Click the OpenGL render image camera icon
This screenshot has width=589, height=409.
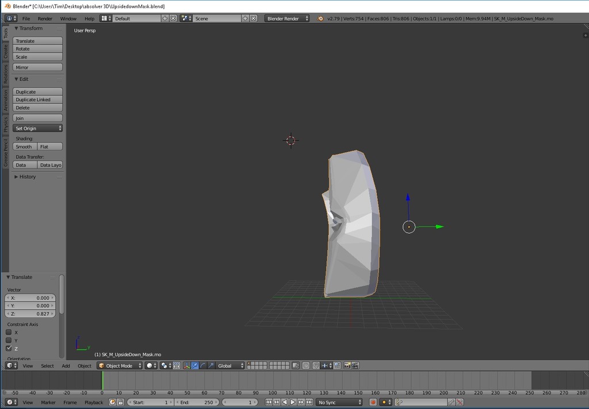click(x=347, y=365)
